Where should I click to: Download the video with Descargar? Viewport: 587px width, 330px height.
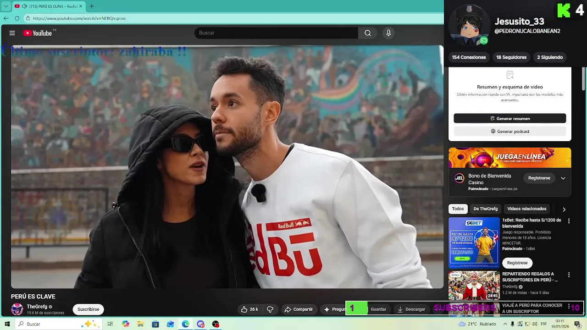pos(411,309)
